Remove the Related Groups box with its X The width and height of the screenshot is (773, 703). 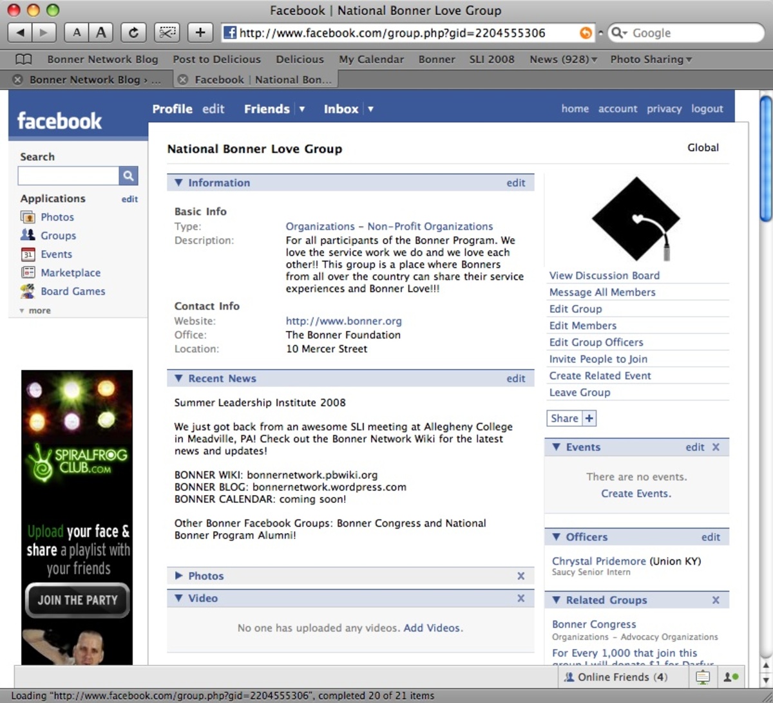pos(716,600)
